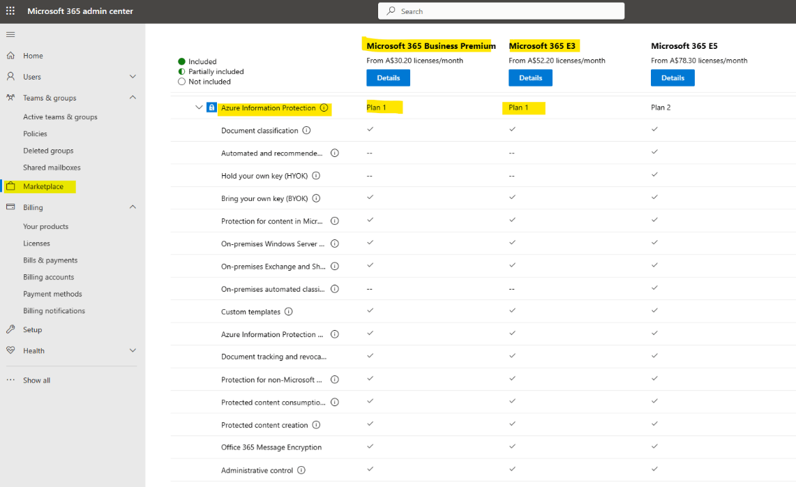796x487 pixels.
Task: Select the Included legend indicator
Action: coord(182,61)
